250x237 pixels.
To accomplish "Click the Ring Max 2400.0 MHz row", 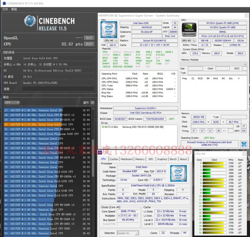I will tap(139, 93).
